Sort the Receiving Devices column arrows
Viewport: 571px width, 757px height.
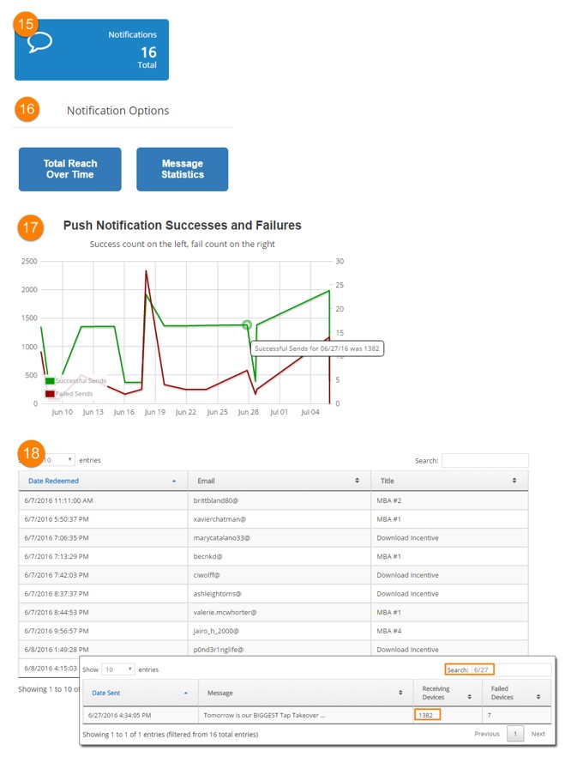(x=469, y=697)
